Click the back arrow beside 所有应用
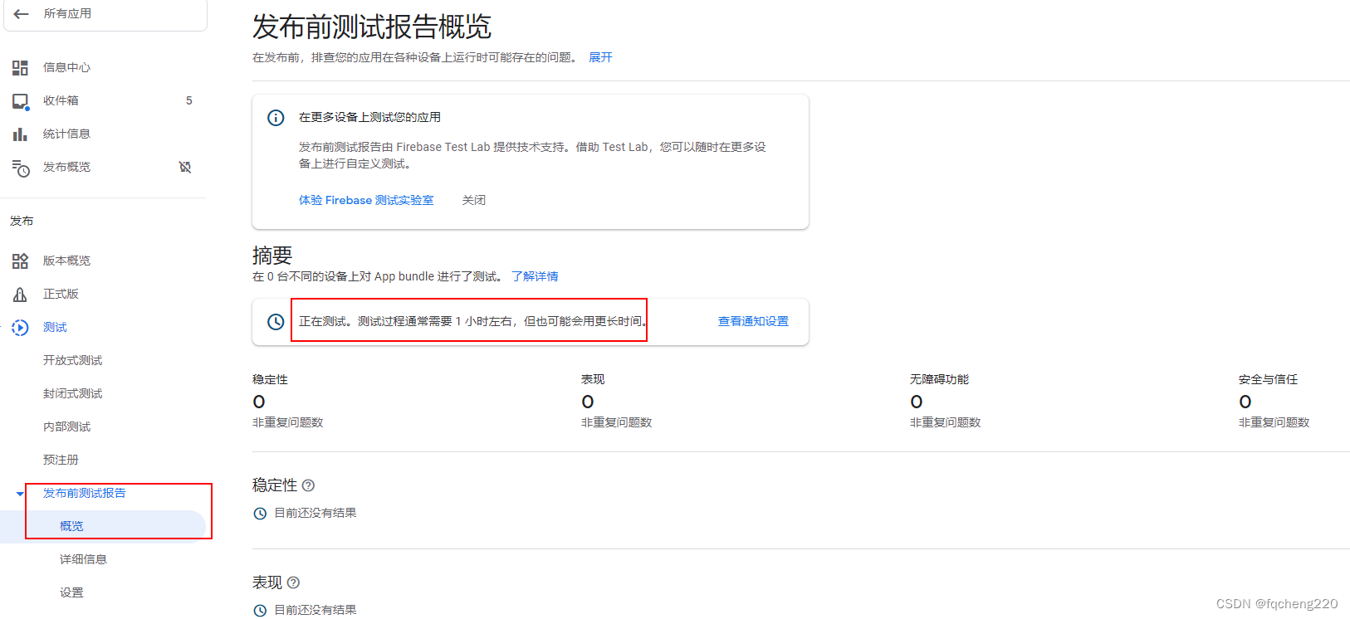 point(22,14)
